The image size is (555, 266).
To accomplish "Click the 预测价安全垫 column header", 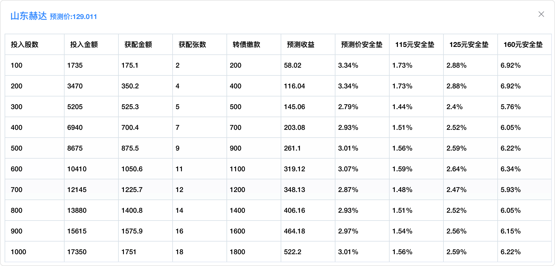I will pos(362,45).
